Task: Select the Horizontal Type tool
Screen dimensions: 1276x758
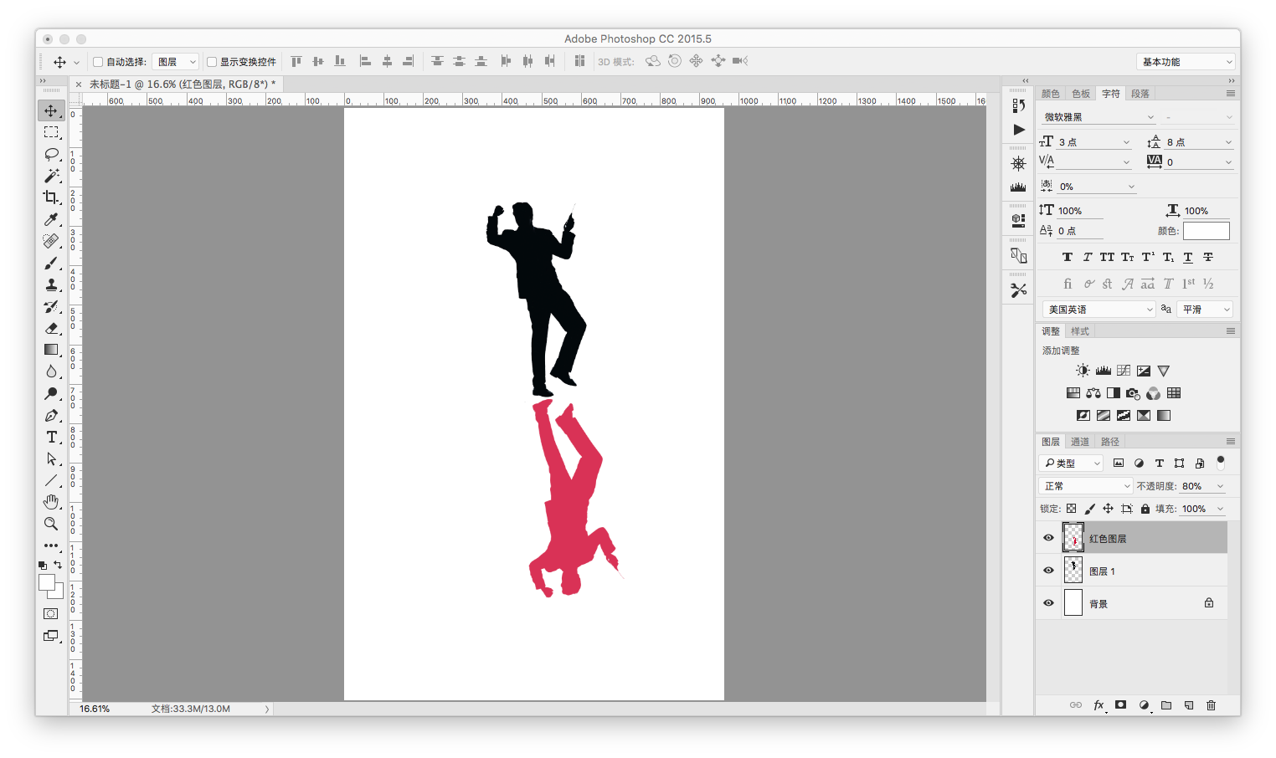Action: 51,437
